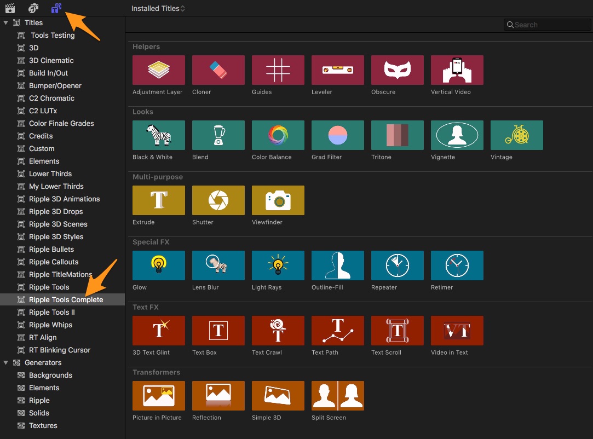593x439 pixels.
Task: Open the Tools Testing category
Action: point(62,35)
